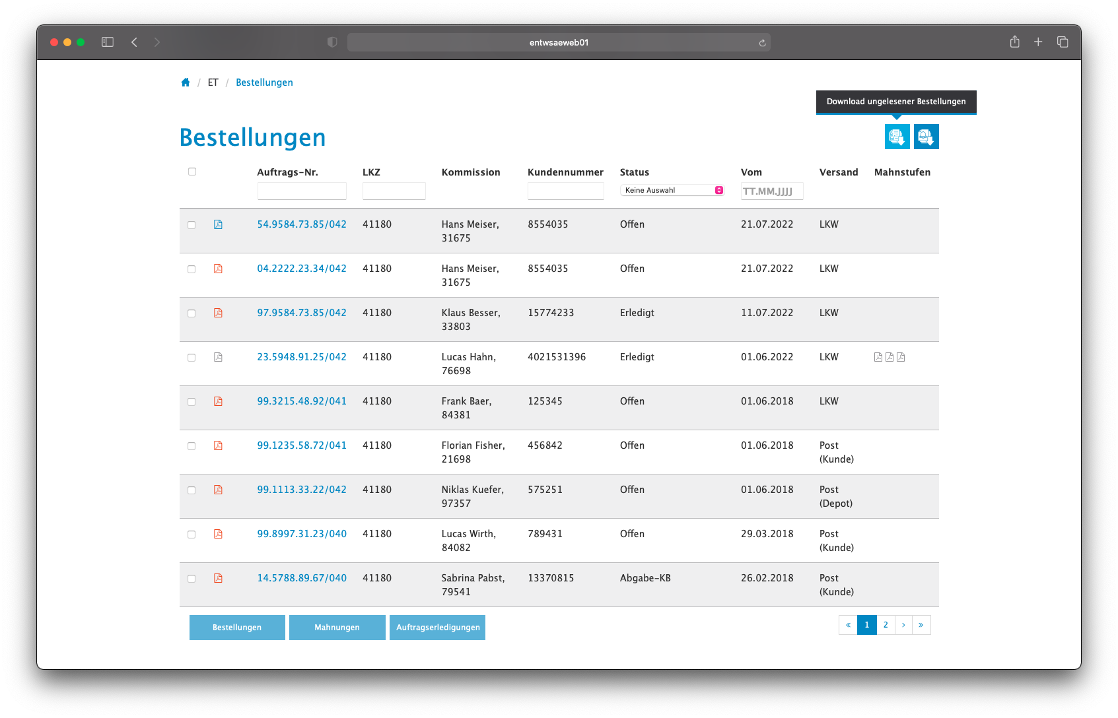Check the box for order 99.8997.31.23/040

(x=192, y=535)
